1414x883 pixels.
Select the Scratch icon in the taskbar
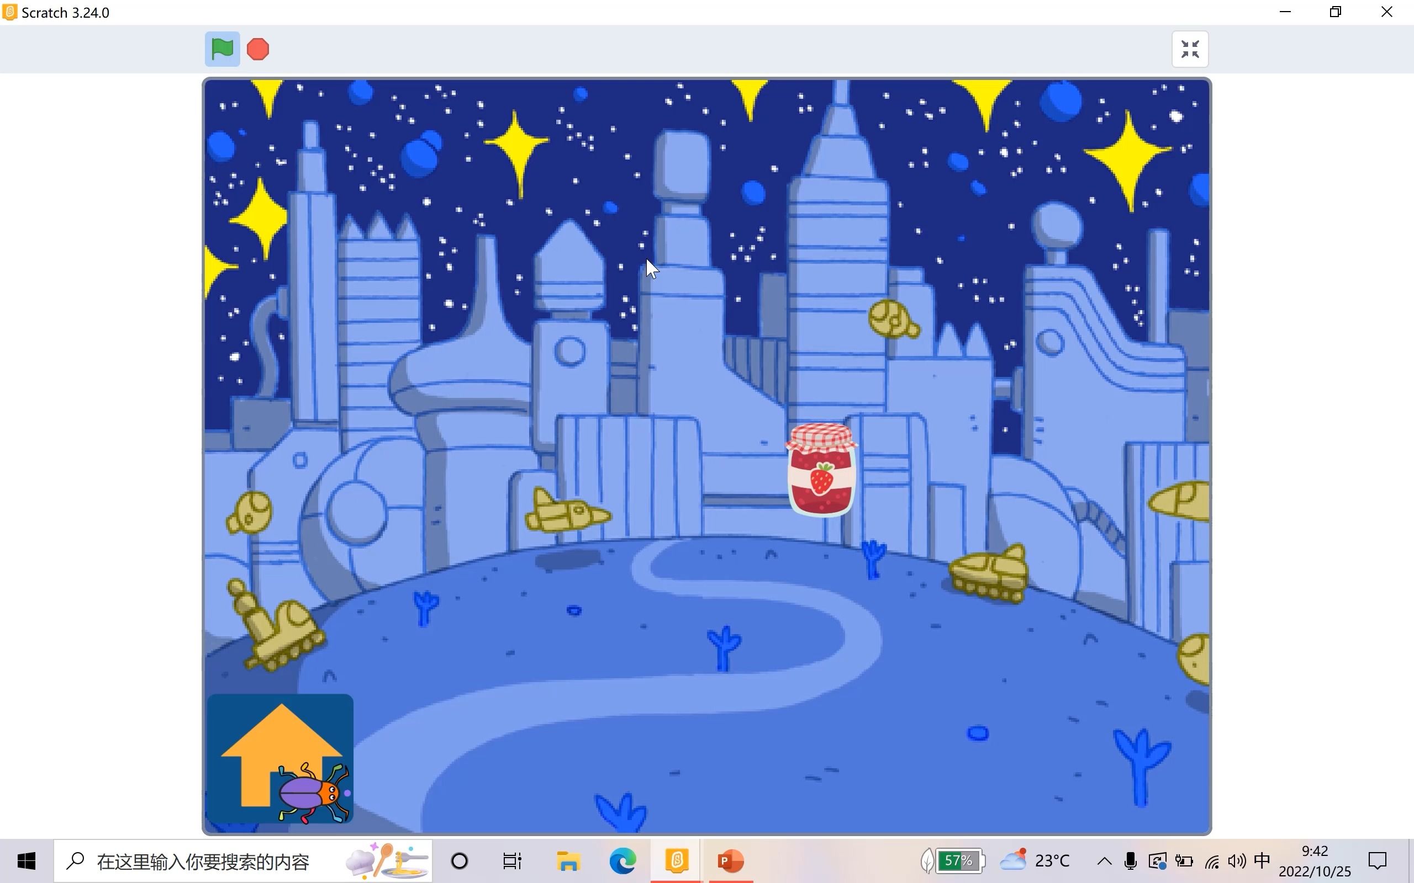tap(676, 861)
